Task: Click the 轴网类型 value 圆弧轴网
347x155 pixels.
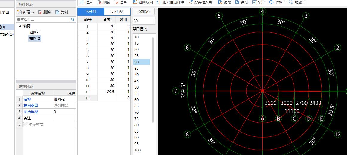Action: click(x=65, y=106)
